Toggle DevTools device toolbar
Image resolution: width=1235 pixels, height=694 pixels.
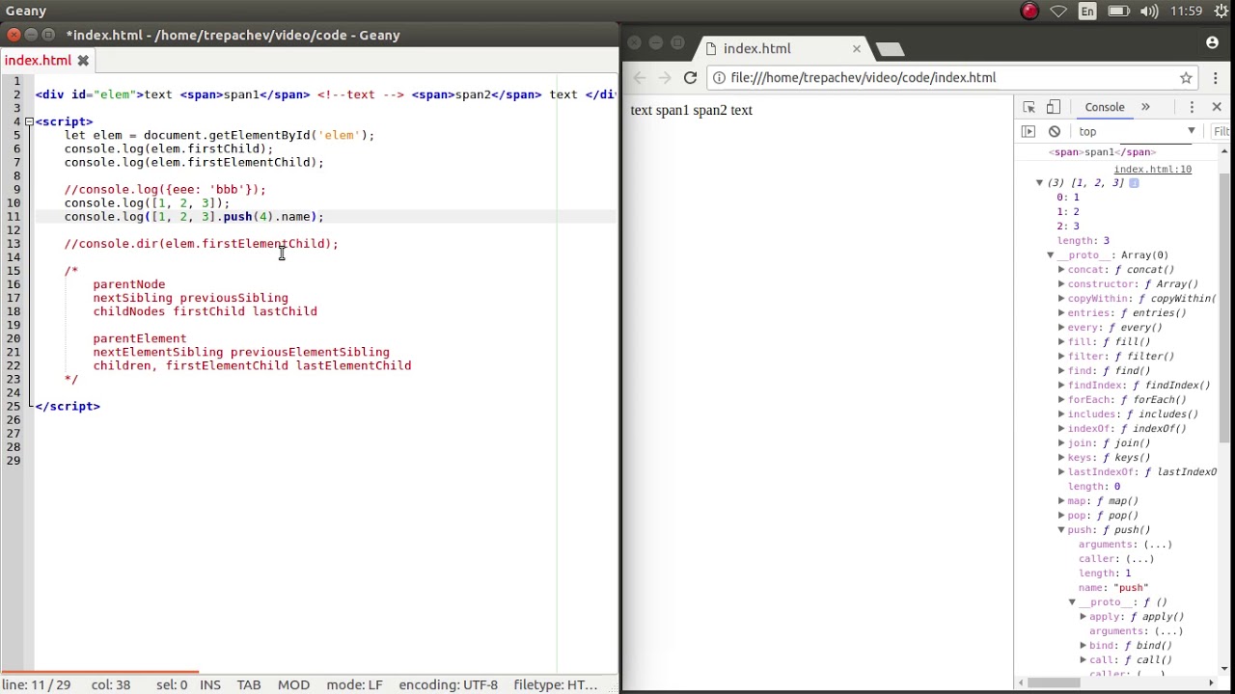(x=1053, y=107)
